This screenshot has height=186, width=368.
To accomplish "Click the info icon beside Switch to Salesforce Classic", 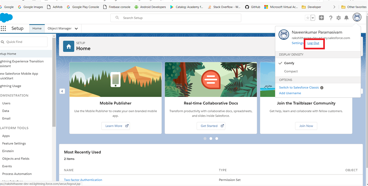I will click(322, 88).
